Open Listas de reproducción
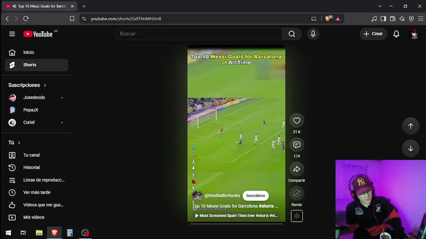This screenshot has width=426, height=239. coord(37,180)
